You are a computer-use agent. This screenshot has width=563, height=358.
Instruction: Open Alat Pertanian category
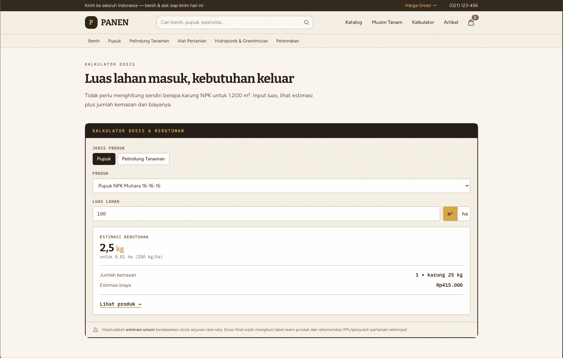(x=192, y=41)
